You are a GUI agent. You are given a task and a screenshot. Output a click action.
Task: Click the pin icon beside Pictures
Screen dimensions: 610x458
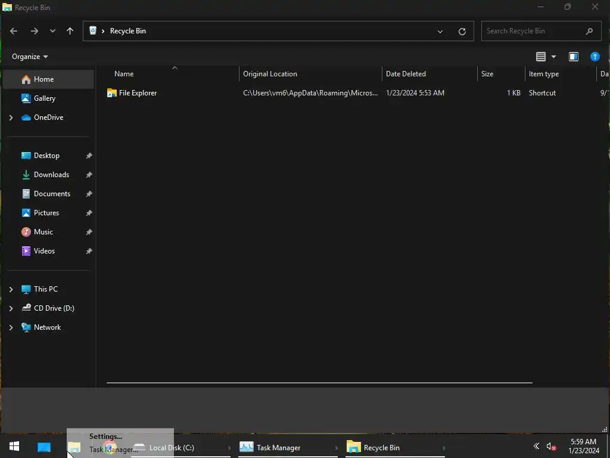pyautogui.click(x=89, y=213)
